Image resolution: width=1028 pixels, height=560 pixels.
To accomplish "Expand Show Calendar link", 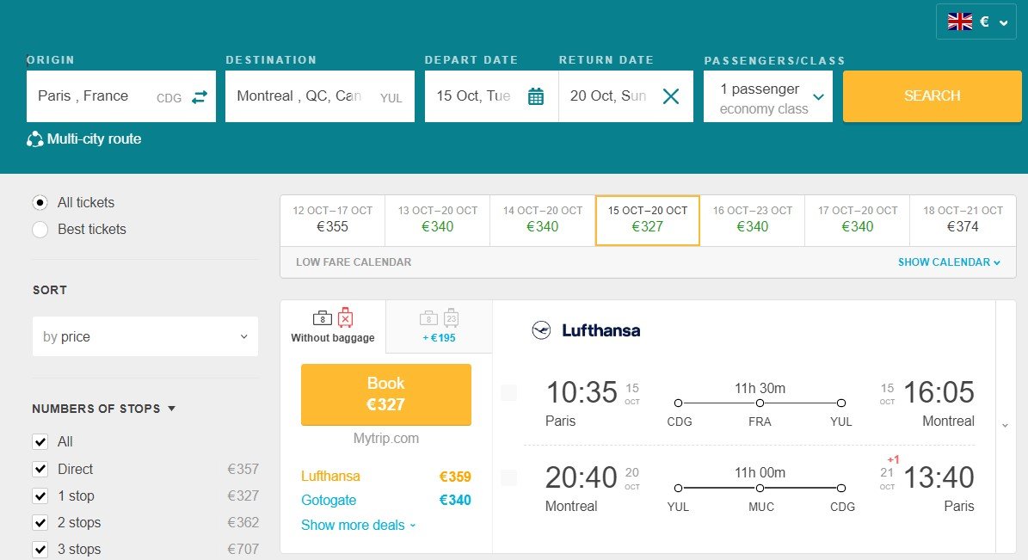I will [x=949, y=262].
